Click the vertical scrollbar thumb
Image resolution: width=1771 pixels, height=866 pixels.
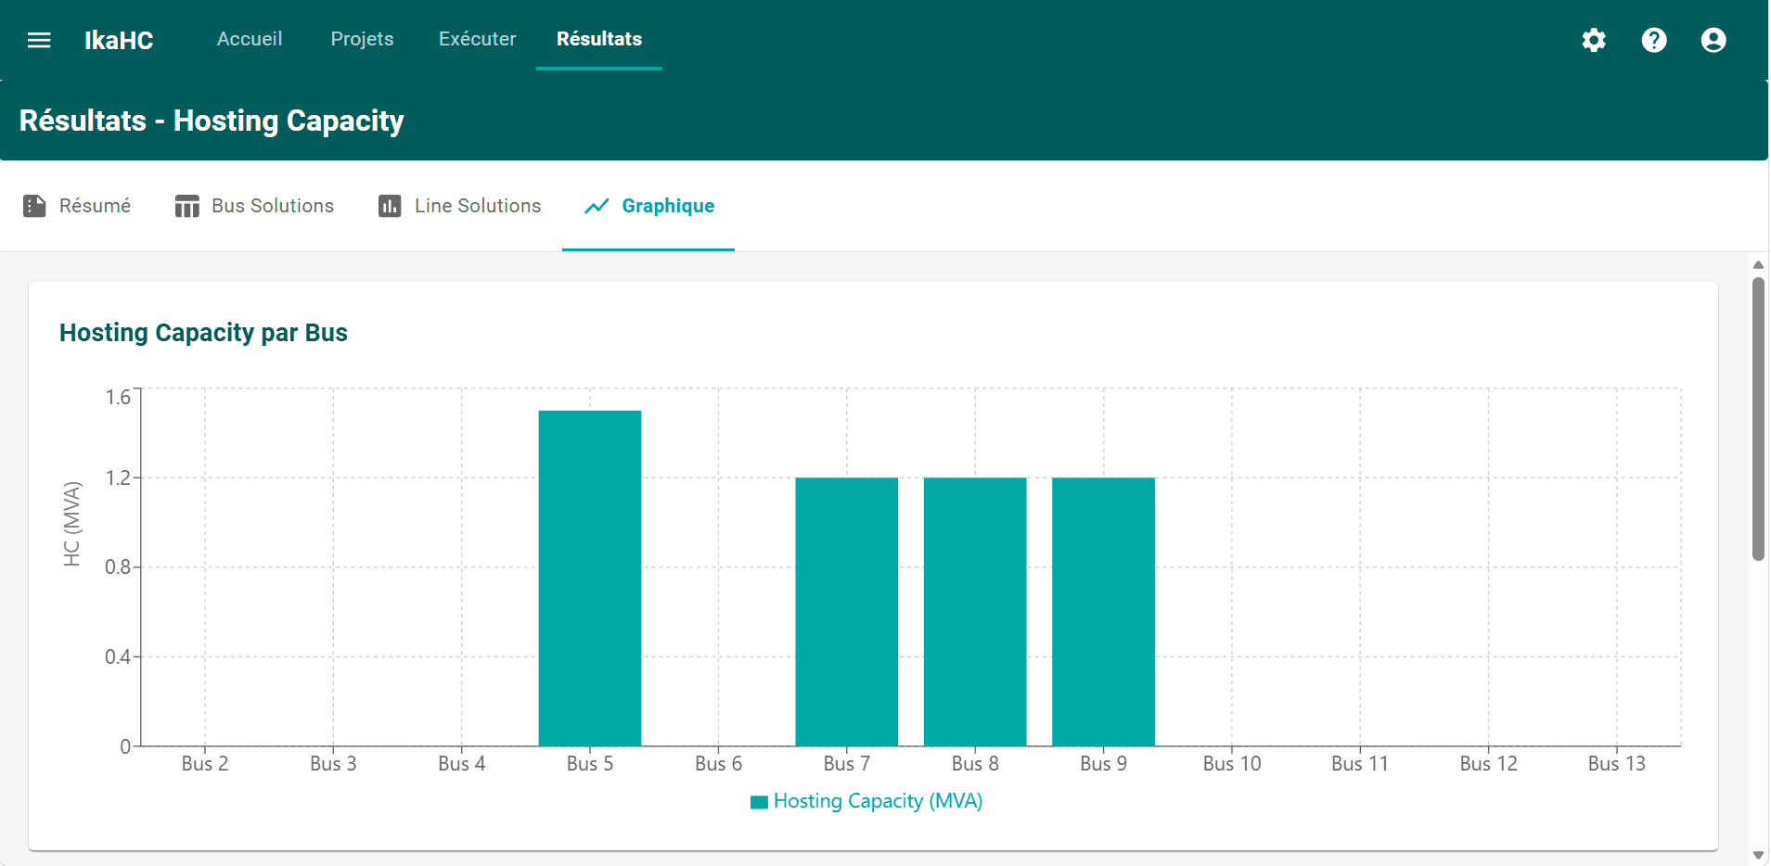1758,419
